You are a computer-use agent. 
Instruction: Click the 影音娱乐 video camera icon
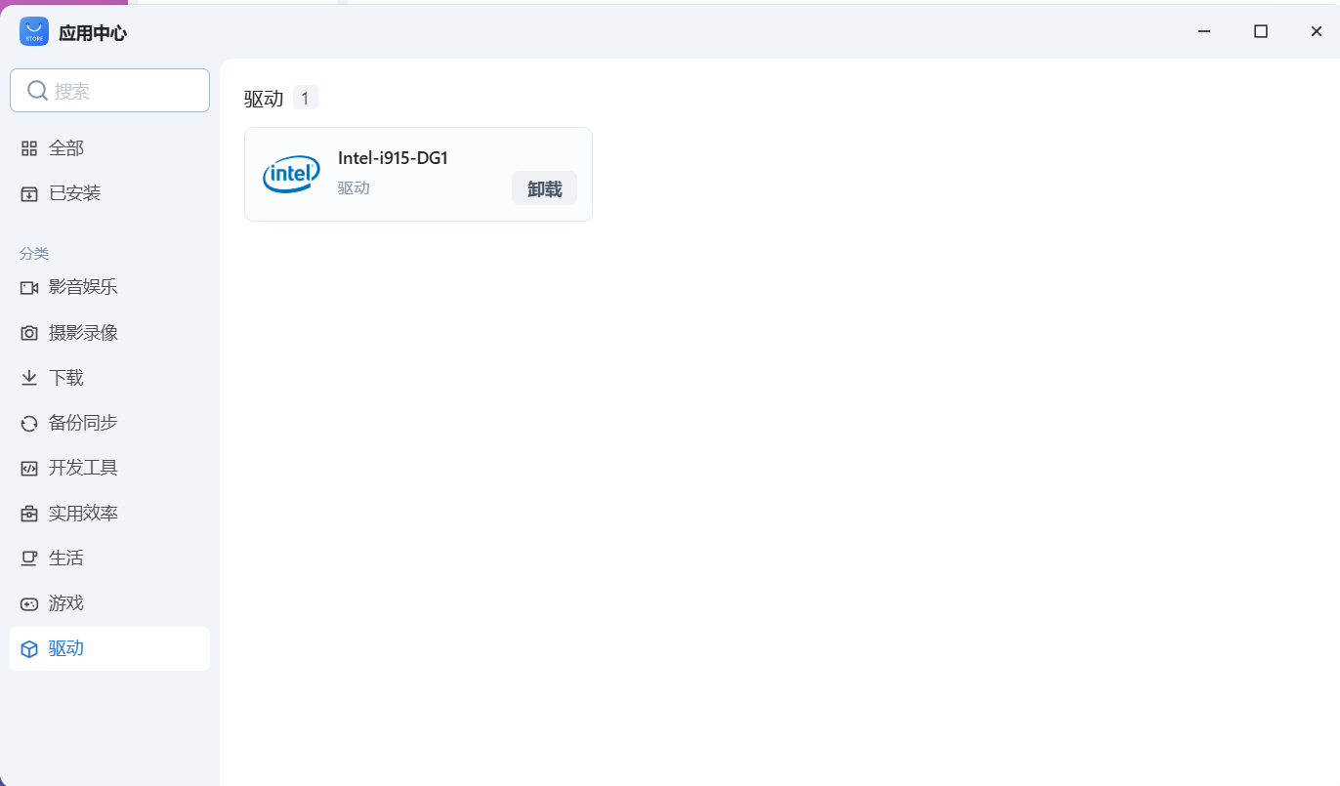coord(29,288)
